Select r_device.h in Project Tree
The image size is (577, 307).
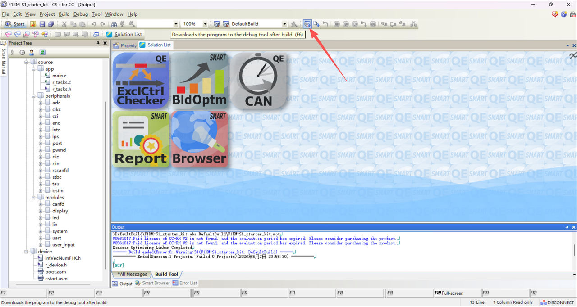tap(56, 265)
